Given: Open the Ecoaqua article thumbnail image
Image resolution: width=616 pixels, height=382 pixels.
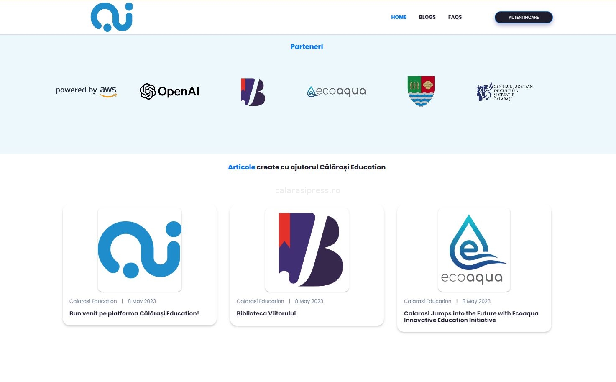Looking at the screenshot, I should 474,250.
